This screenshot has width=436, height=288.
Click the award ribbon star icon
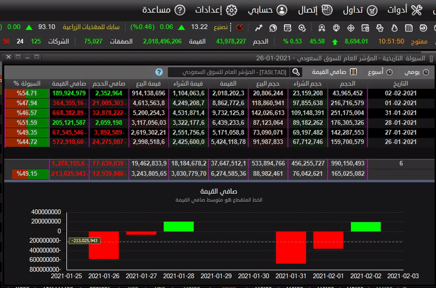click(322, 28)
